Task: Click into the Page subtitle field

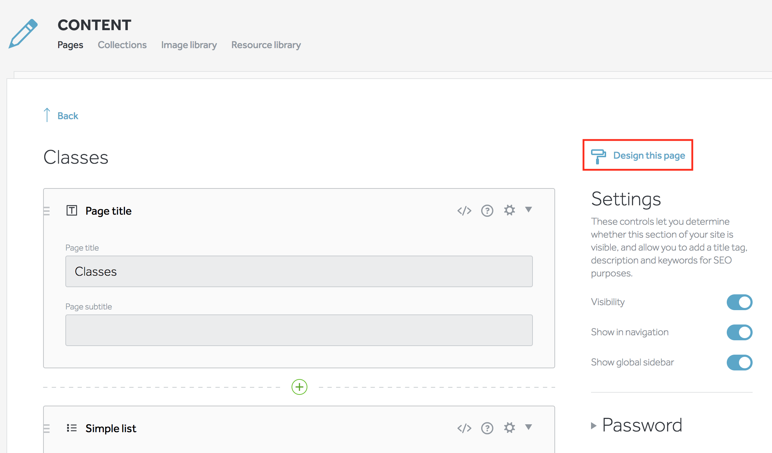Action: pos(299,330)
